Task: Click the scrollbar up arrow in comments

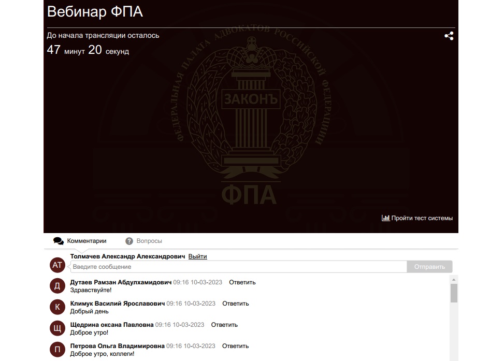Action: point(454,279)
